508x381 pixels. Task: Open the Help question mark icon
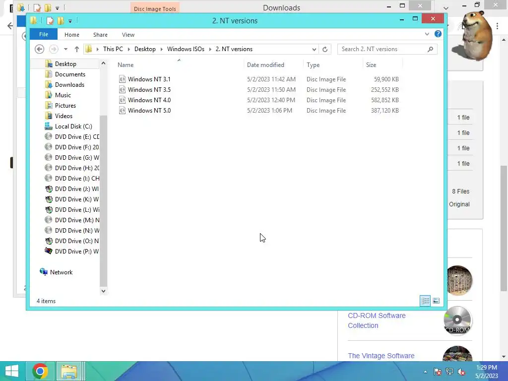(438, 34)
